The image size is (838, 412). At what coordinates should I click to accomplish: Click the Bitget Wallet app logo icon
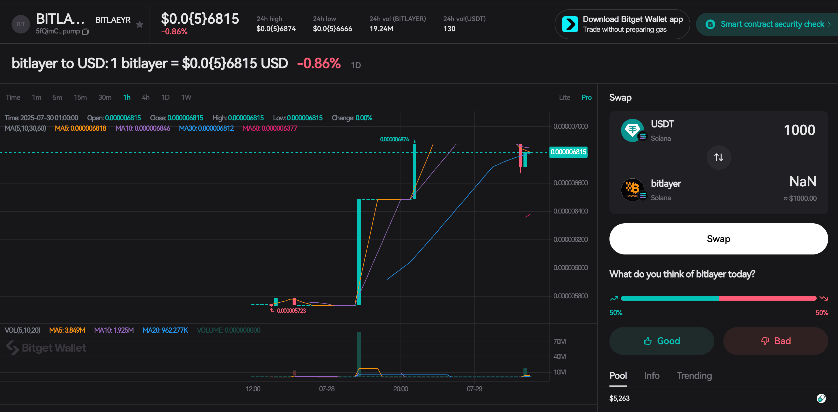pyautogui.click(x=570, y=24)
